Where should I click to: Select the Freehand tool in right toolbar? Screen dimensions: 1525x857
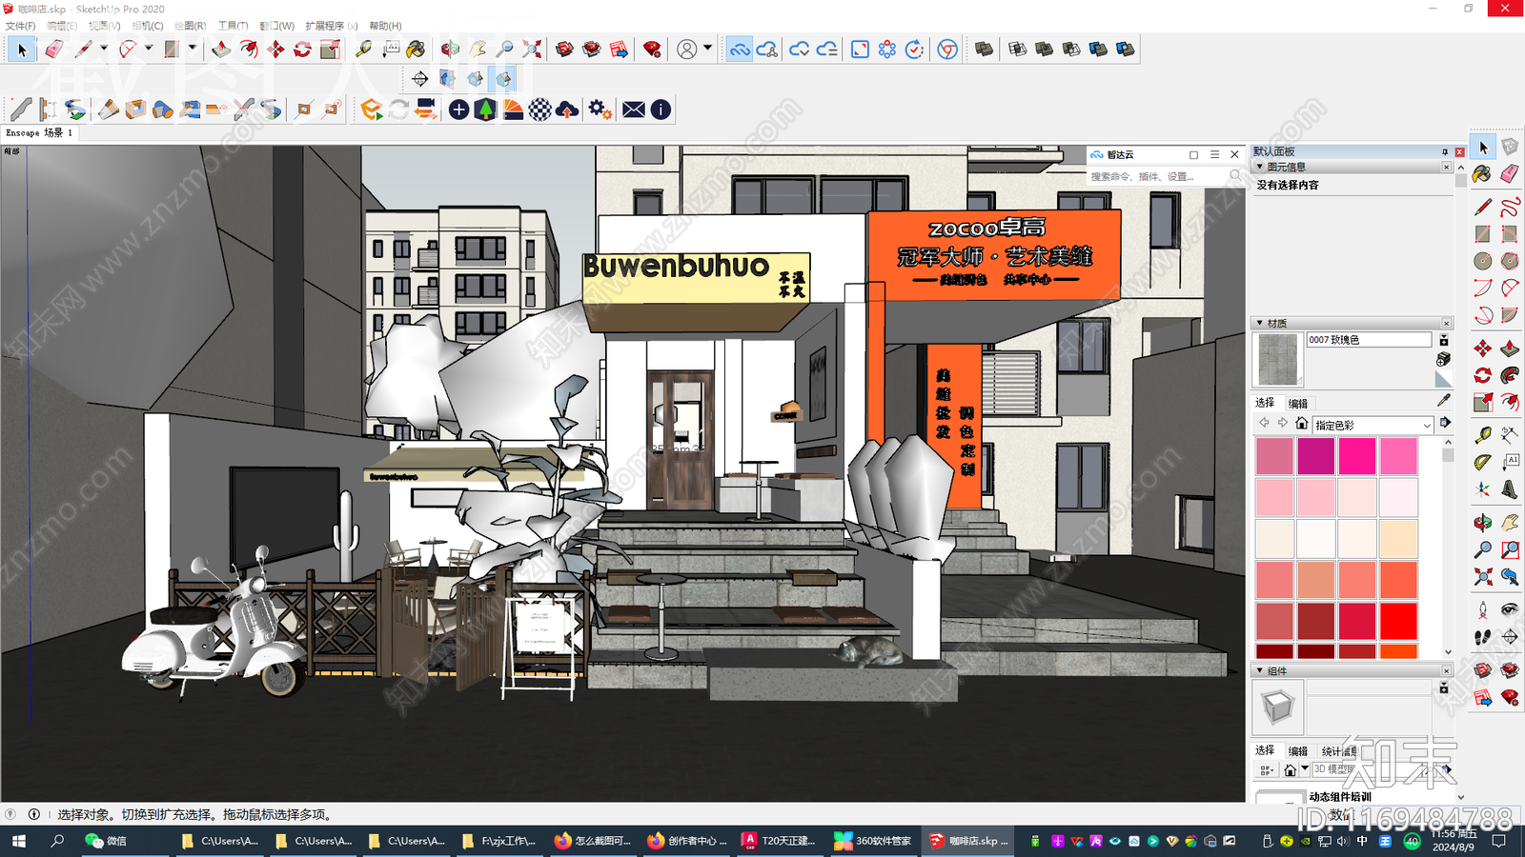click(x=1510, y=207)
